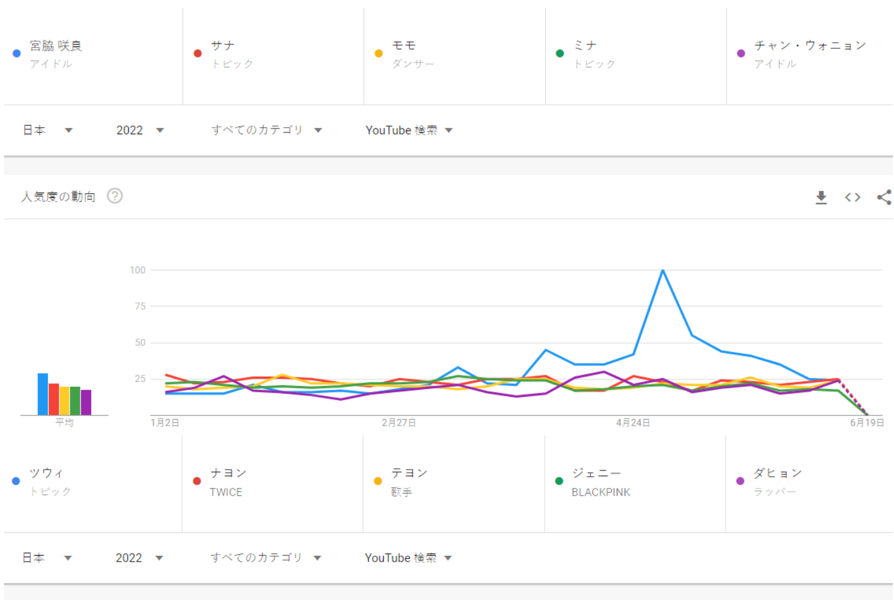Open the 日本 region dropdown

[x=48, y=130]
